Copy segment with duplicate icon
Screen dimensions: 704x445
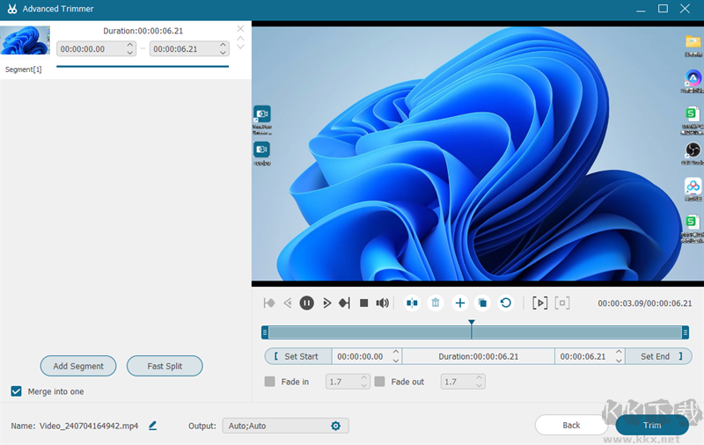(x=482, y=303)
